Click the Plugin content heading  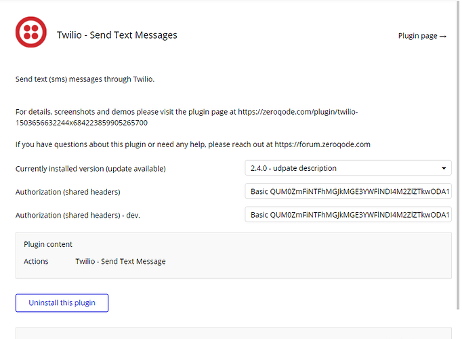48,244
